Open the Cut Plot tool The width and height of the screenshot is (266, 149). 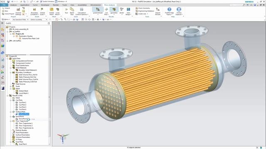pyautogui.click(x=106, y=11)
